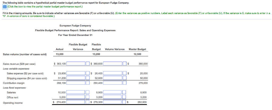Click the Master Budget column header
Screen dimensions: 272x110
pos(137,49)
